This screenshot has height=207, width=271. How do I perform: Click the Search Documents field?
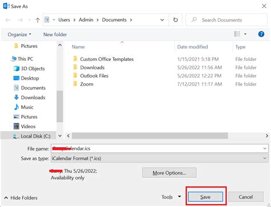[x=226, y=20]
